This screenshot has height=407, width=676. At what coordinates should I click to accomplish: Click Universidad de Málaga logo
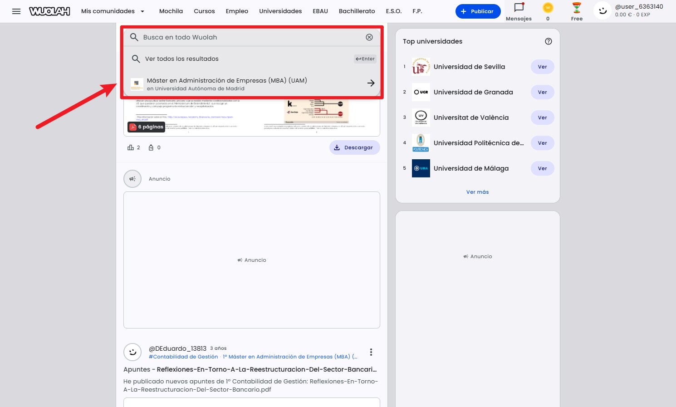coord(421,168)
